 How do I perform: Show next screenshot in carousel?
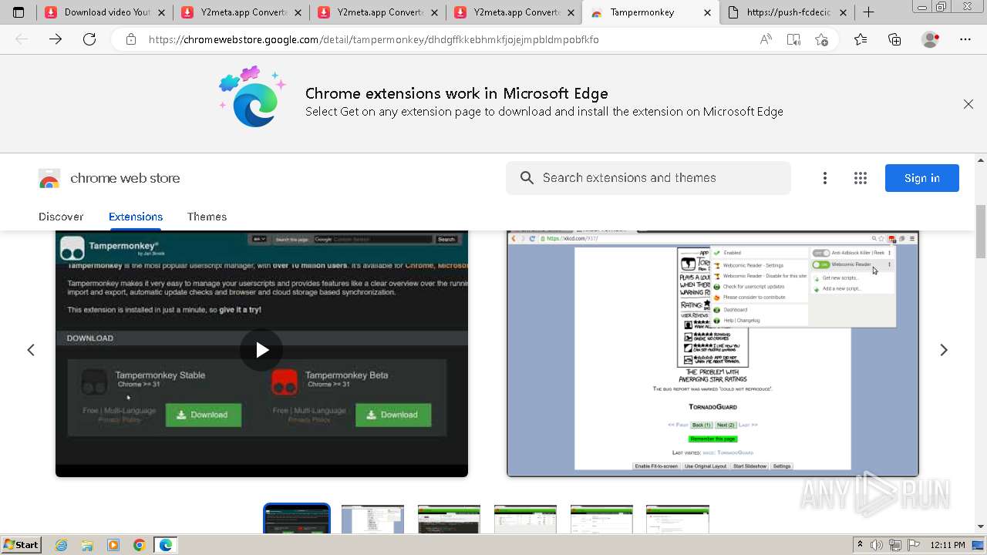pos(944,350)
